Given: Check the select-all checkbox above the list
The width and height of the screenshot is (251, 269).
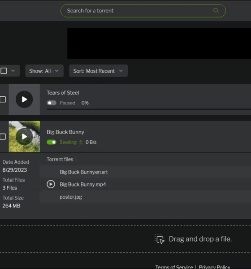Looking at the screenshot, I should [x=4, y=71].
